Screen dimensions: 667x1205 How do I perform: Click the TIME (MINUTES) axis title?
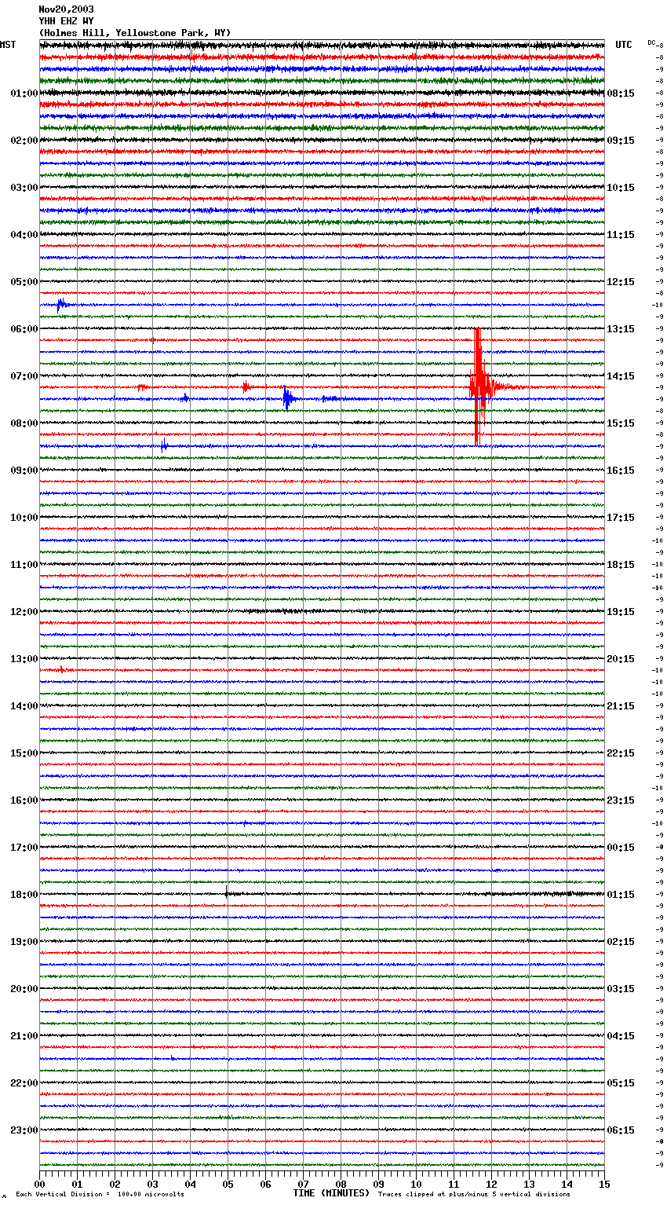click(331, 1193)
